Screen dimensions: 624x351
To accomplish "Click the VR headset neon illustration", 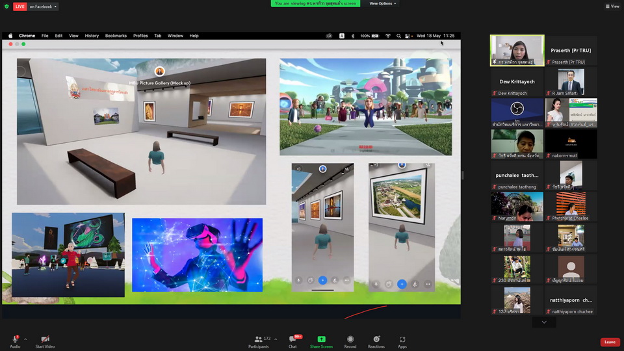I will (x=198, y=255).
